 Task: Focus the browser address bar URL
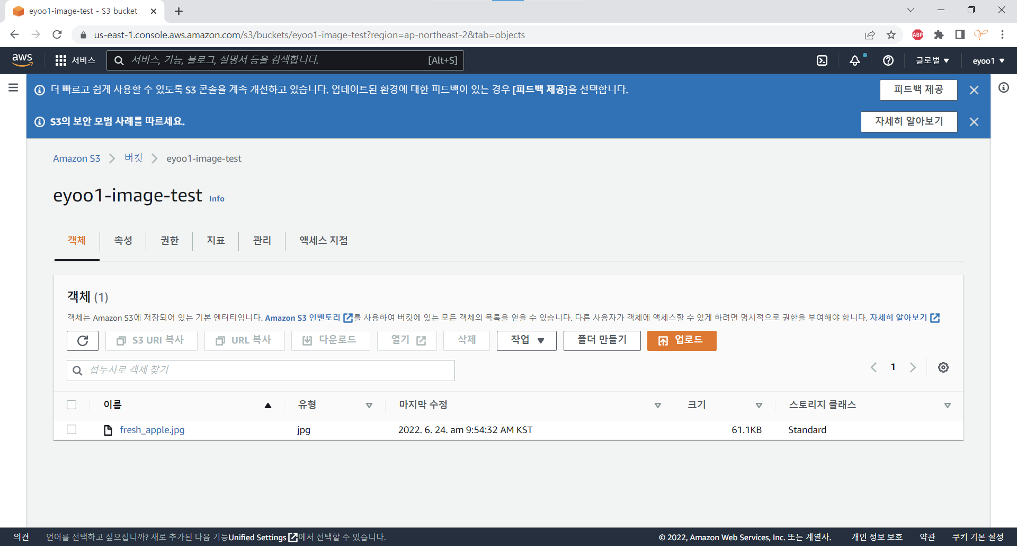309,35
